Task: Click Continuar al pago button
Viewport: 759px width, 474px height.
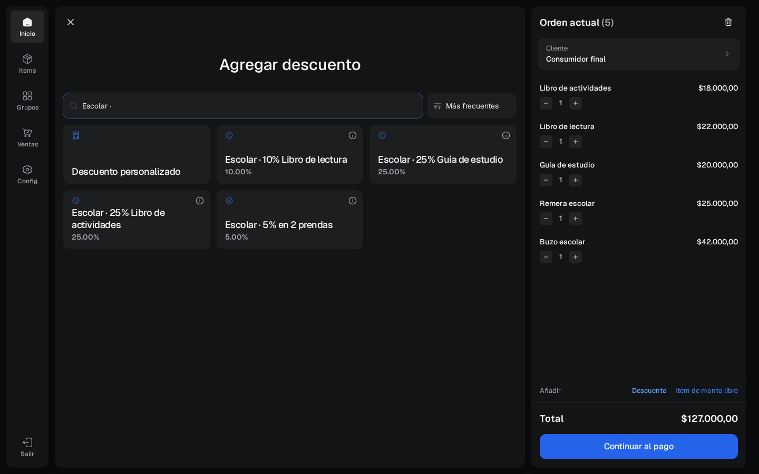Action: point(639,447)
